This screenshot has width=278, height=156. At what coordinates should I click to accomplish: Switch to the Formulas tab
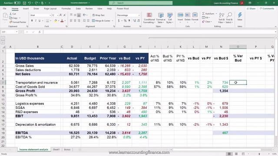point(66,9)
